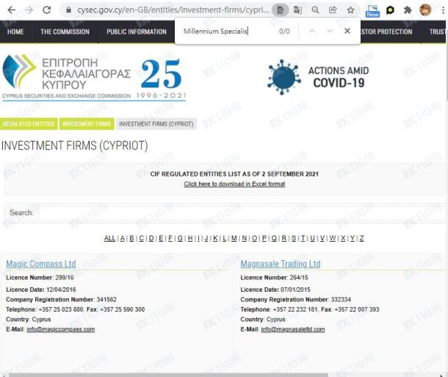
Task: Filter firms by letter N
Action: tap(245, 238)
